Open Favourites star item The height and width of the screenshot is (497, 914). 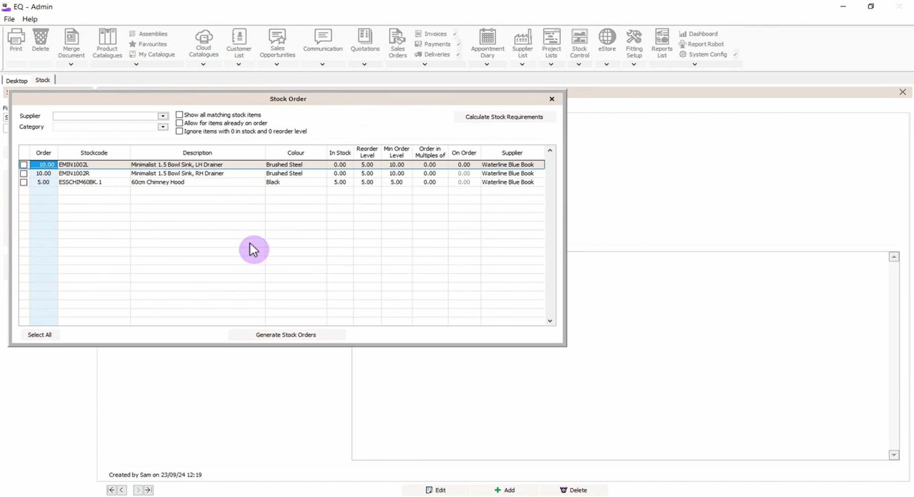pos(148,44)
